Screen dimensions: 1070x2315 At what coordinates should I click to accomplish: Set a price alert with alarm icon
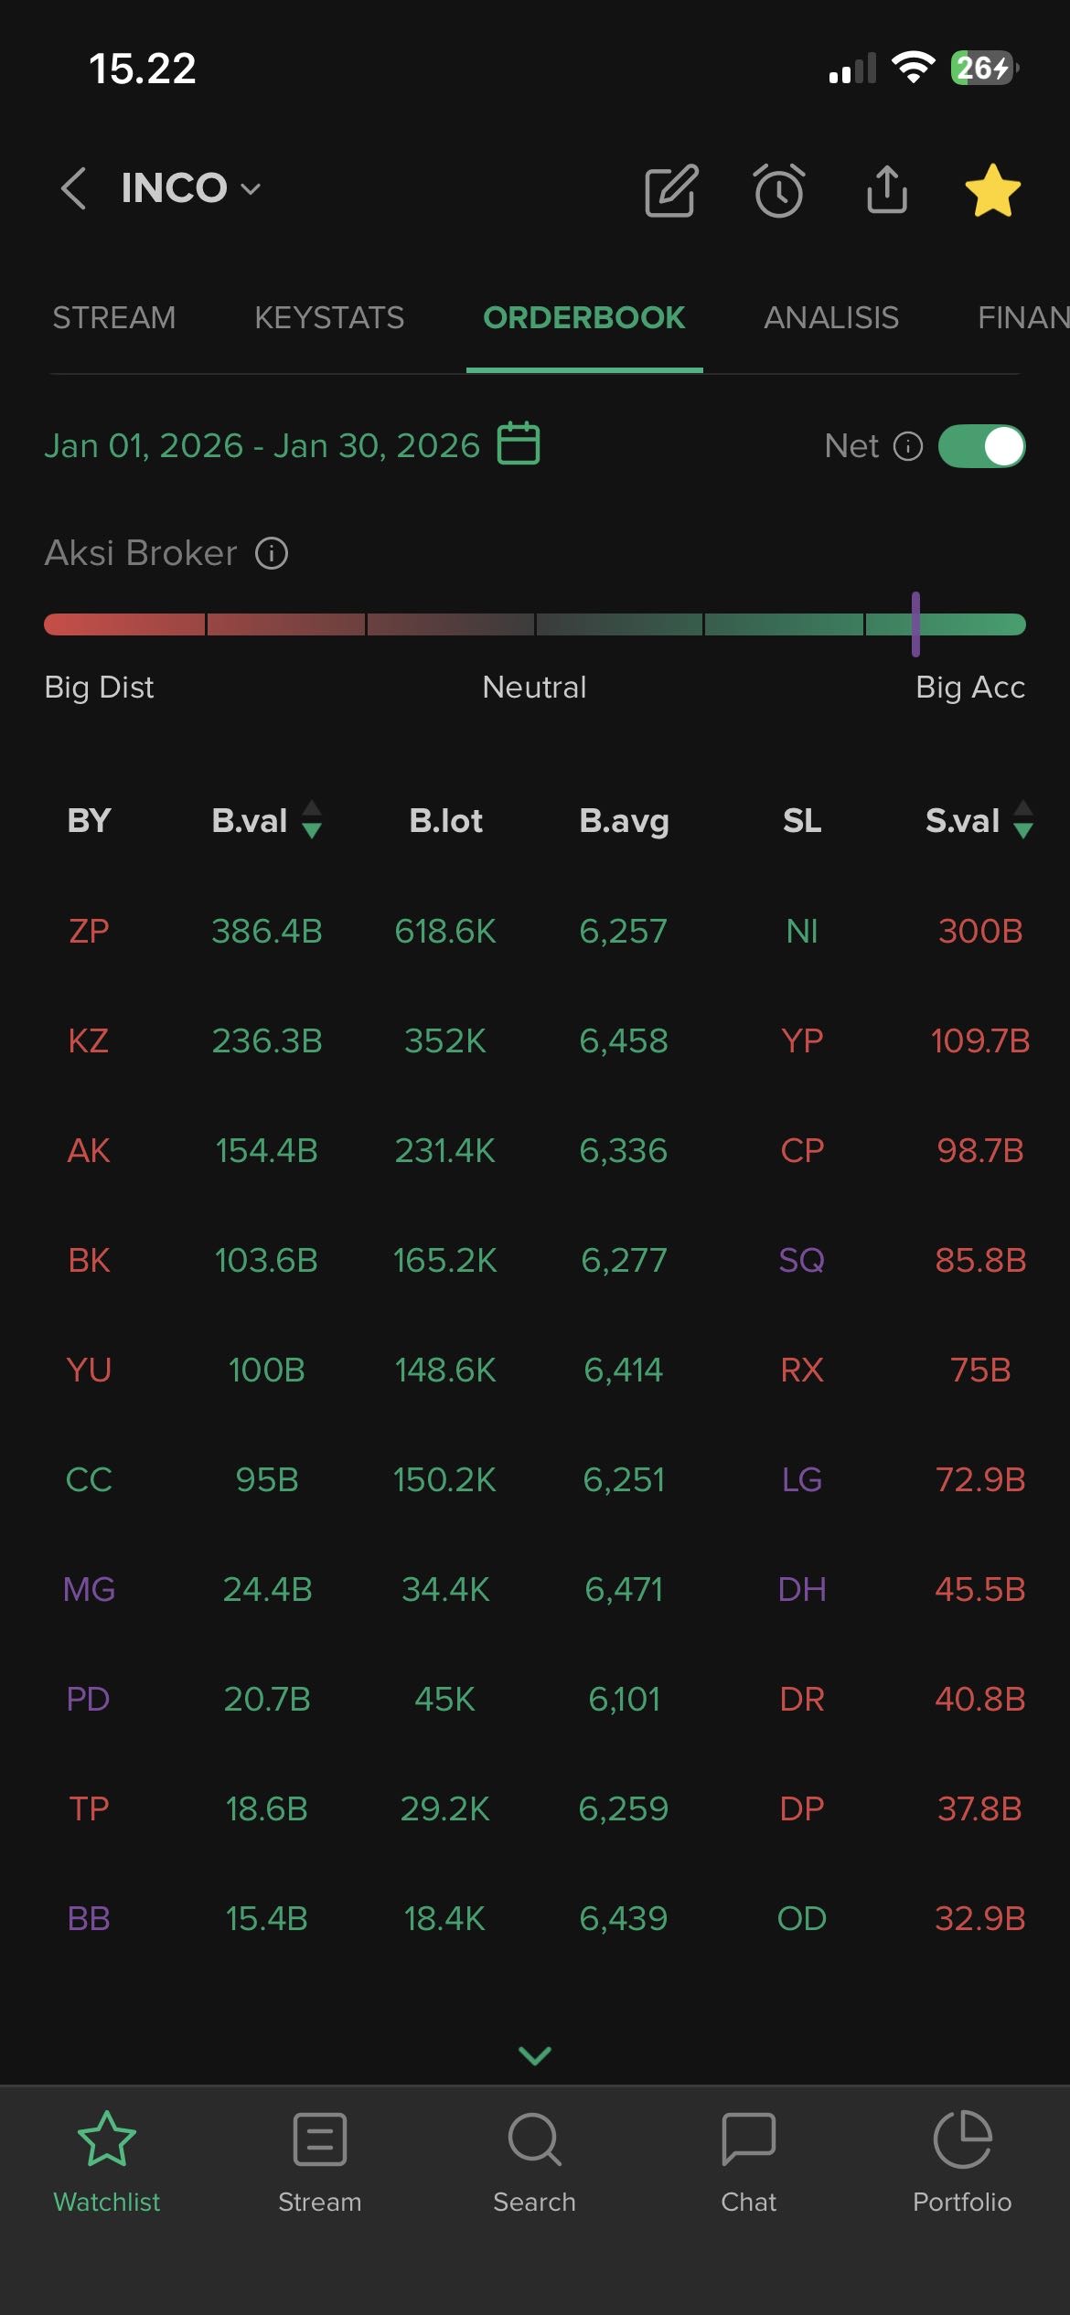pos(779,191)
